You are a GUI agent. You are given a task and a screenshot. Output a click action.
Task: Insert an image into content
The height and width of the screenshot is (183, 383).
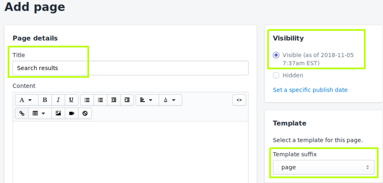(58, 114)
